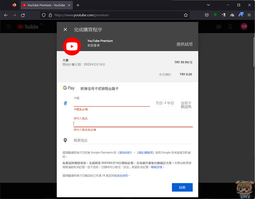Open a new browser tab
This screenshot has width=255, height=199.
click(78, 5)
